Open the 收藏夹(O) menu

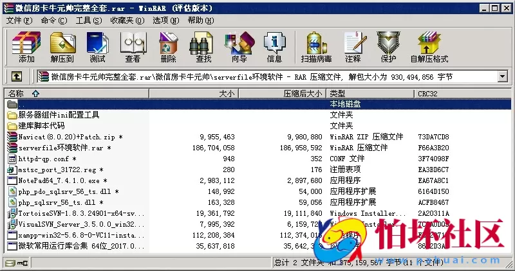[127, 21]
